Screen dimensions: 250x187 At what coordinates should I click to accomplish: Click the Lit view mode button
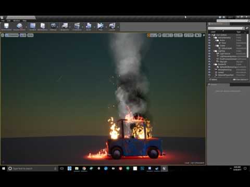tap(23, 35)
